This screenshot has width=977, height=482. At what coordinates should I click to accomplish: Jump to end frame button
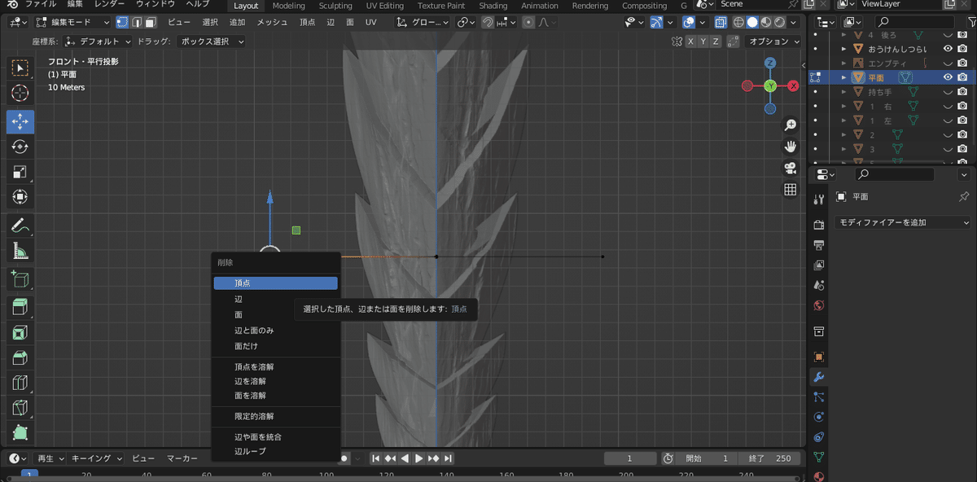[x=448, y=458]
